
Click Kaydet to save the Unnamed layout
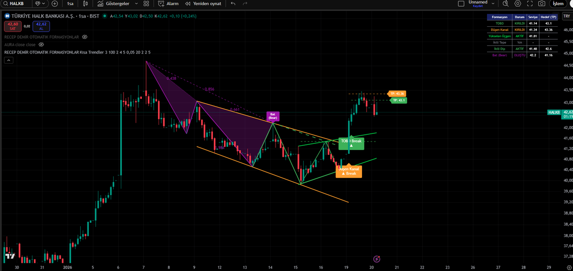(x=478, y=6)
